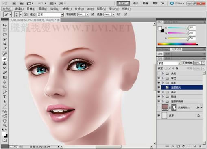Switch to the 历史记录 panel tab
This screenshot has width=207, height=149.
[176, 49]
